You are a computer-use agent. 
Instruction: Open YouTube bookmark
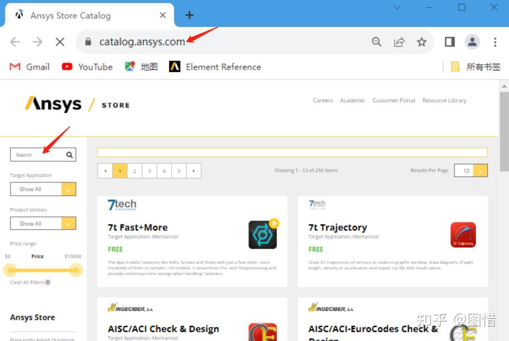point(87,67)
